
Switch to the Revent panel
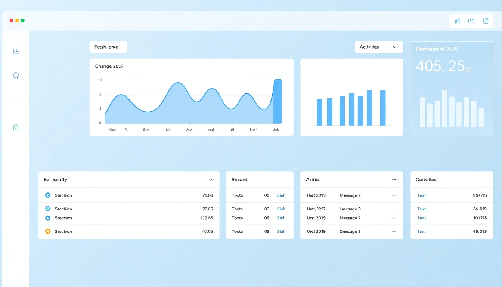tap(239, 179)
